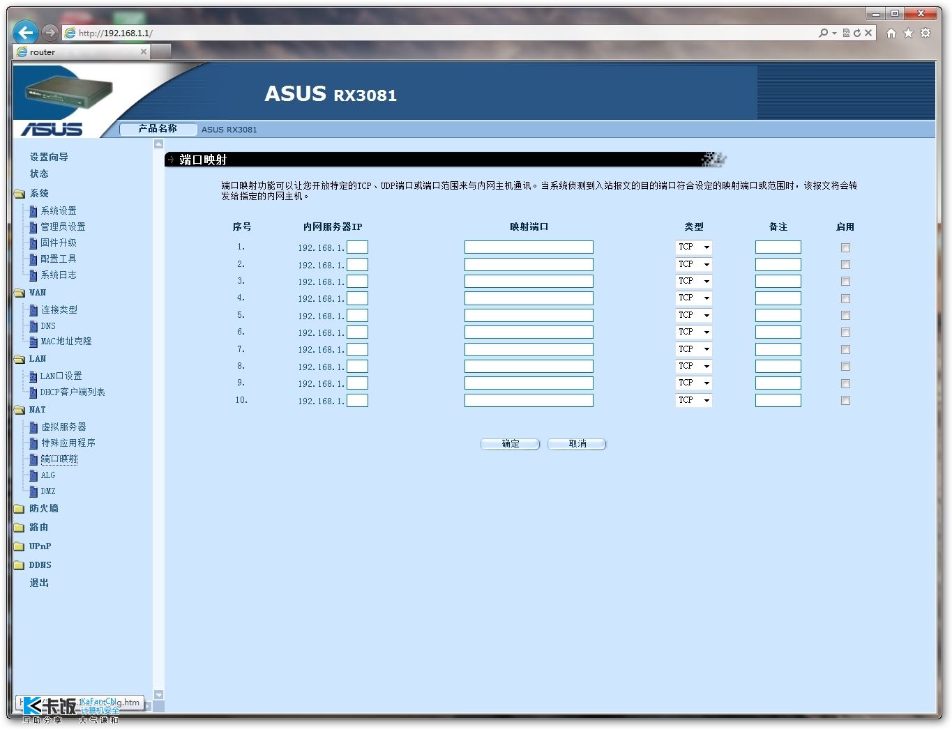Click the 确定 confirm button
Image resolution: width=952 pixels, height=729 pixels.
pos(510,444)
